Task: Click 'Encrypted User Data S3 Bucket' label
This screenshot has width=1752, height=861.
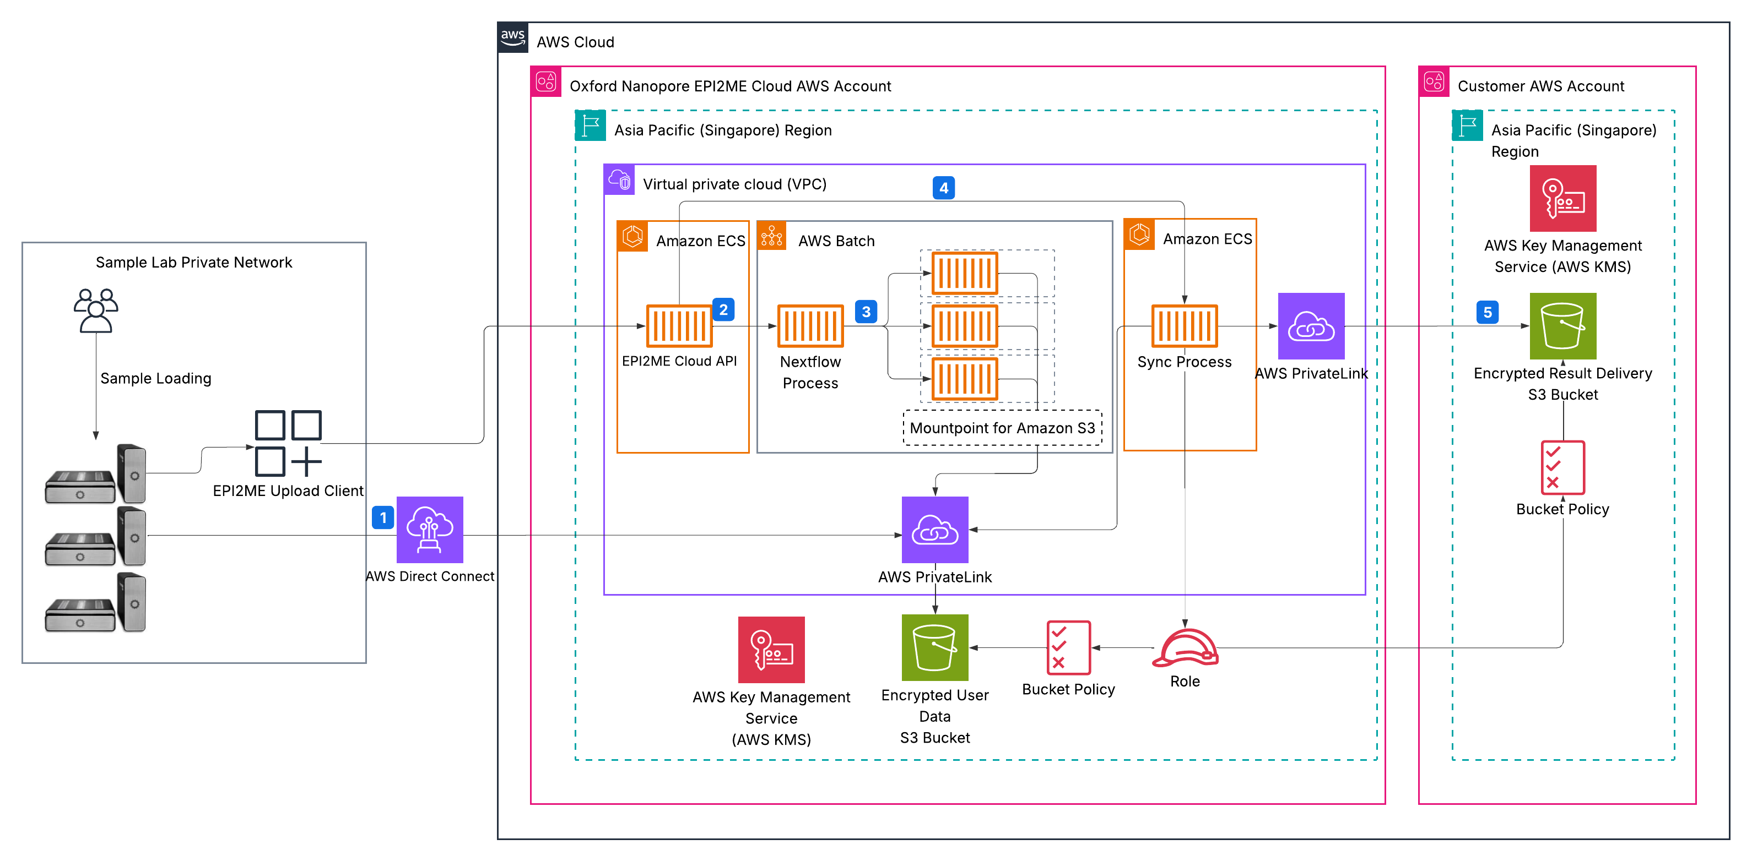Action: pyautogui.click(x=935, y=716)
